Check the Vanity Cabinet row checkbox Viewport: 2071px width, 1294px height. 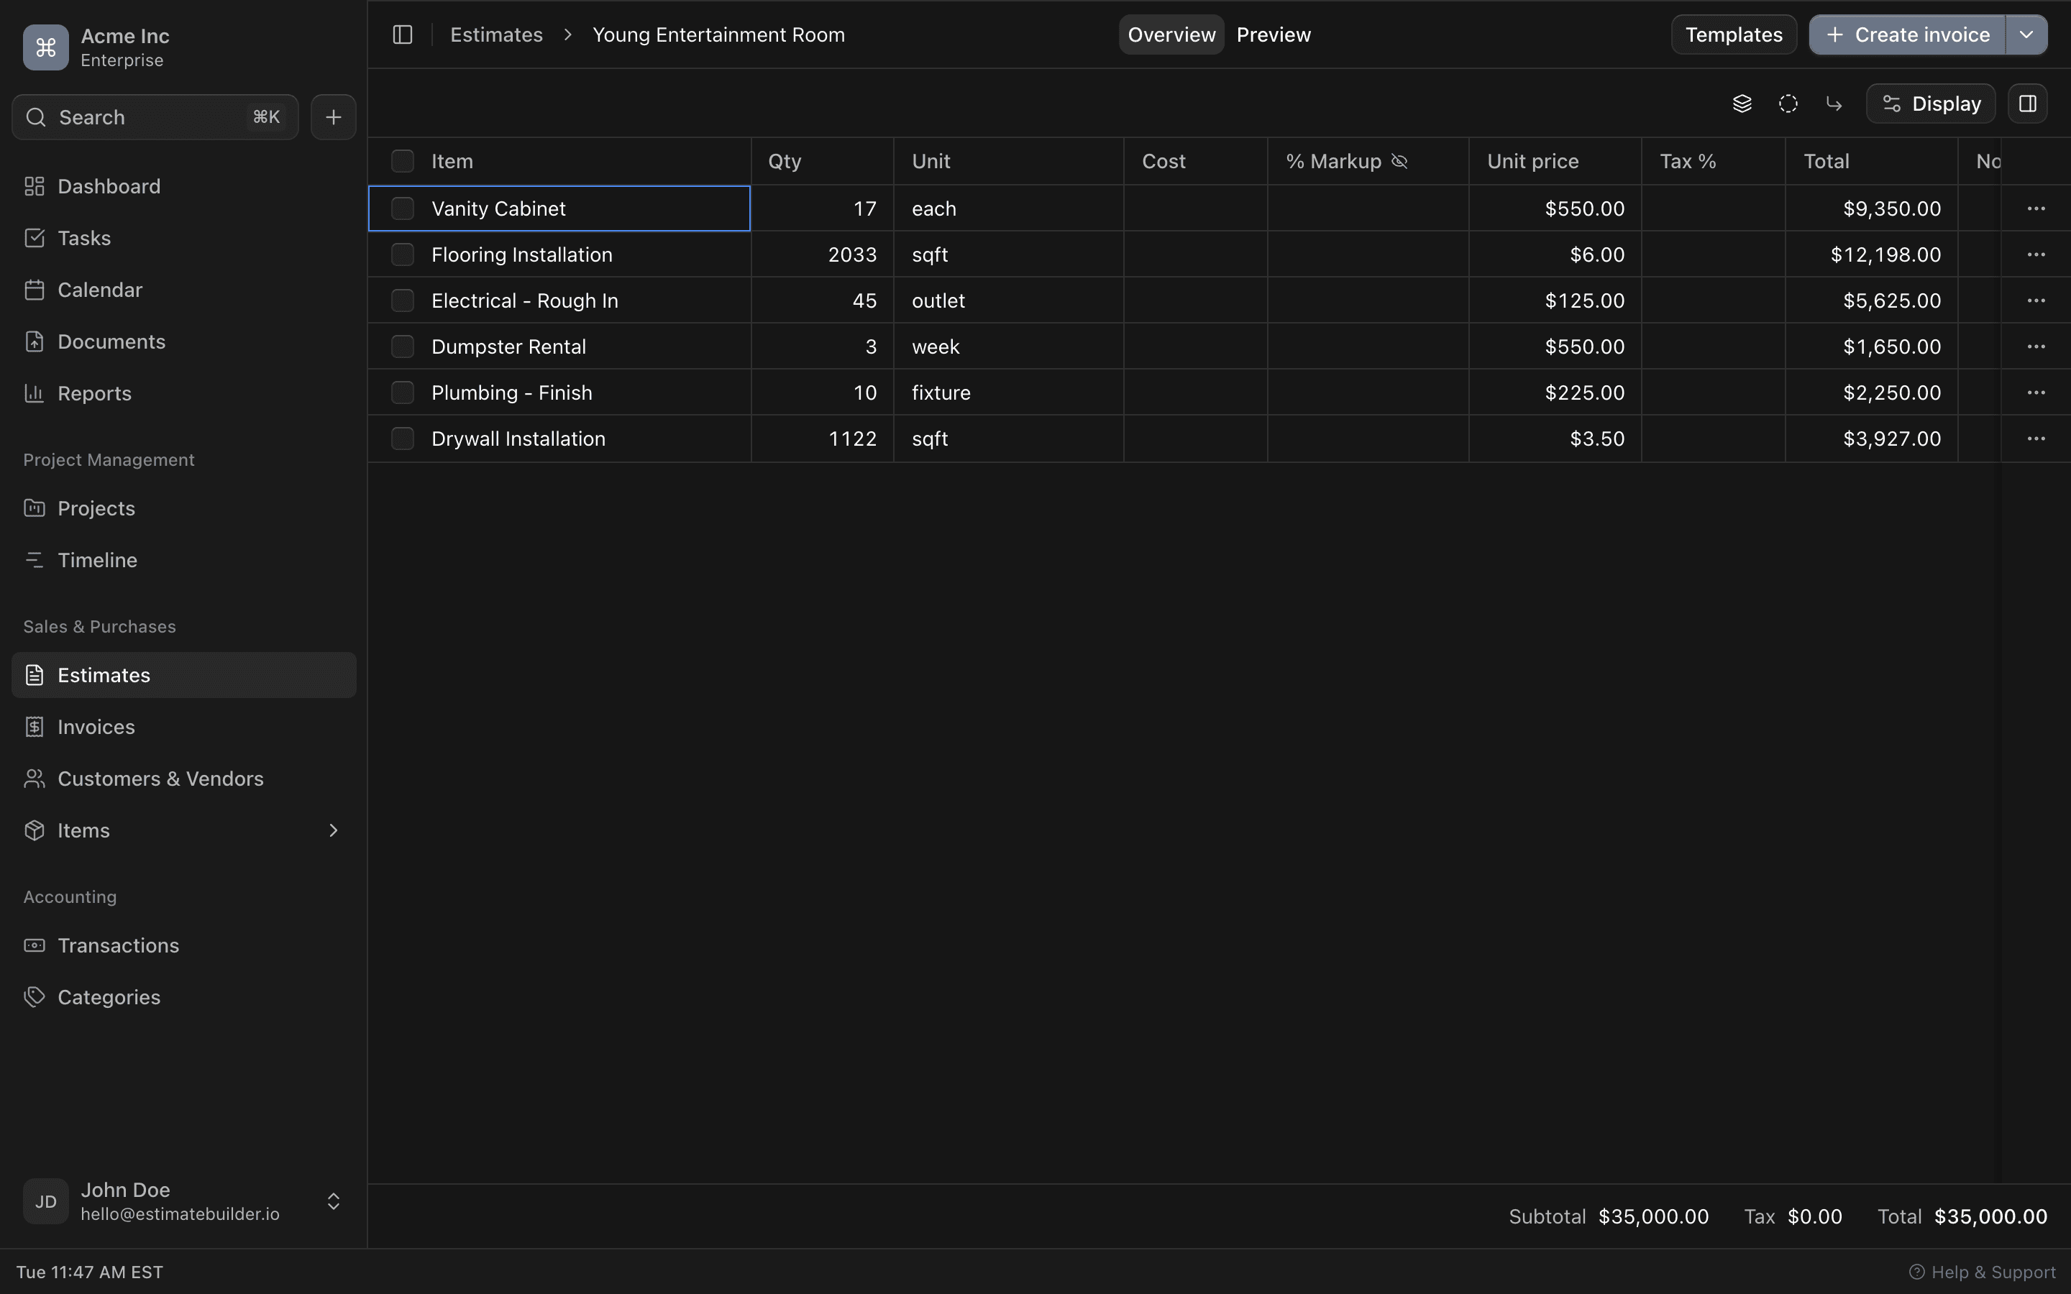pyautogui.click(x=402, y=208)
